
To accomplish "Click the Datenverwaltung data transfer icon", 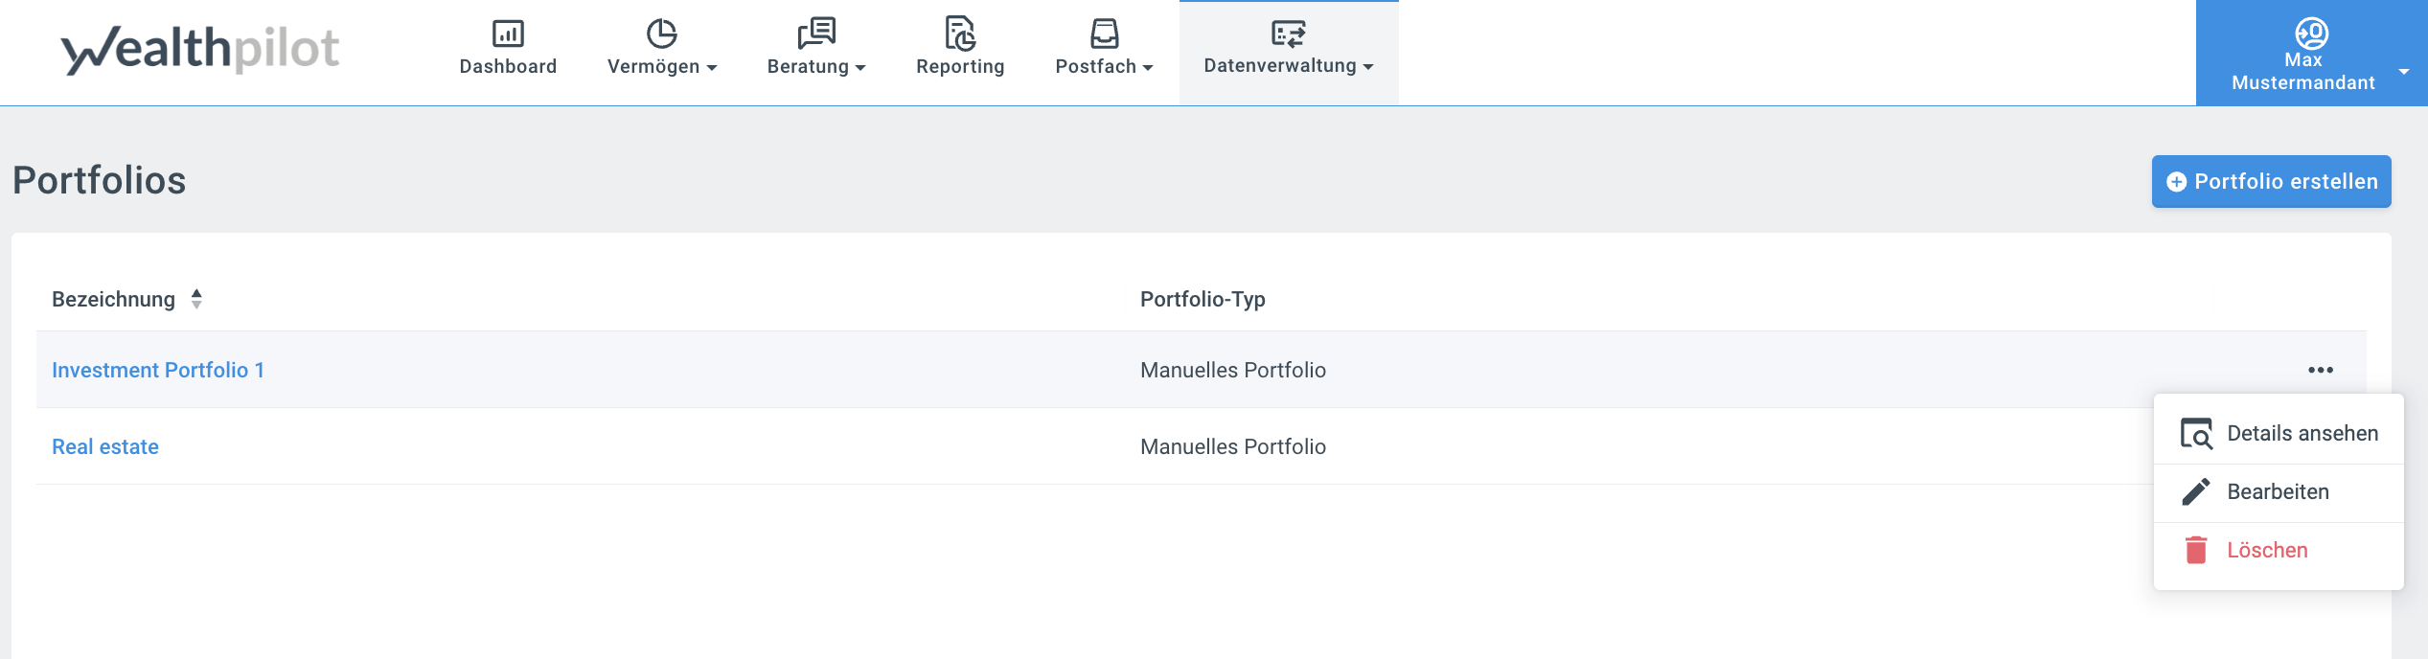I will tap(1288, 34).
